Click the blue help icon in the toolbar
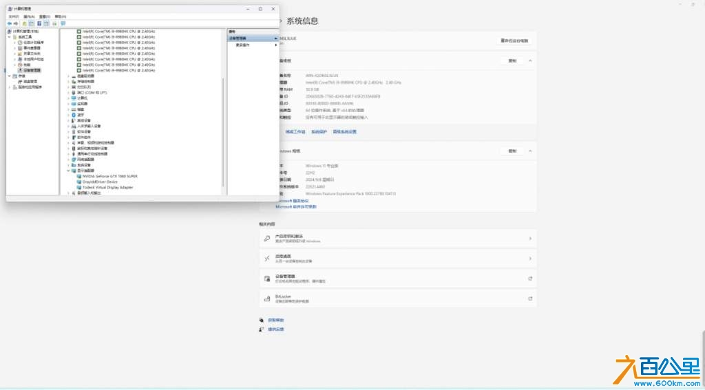705x390 pixels. (x=39, y=23)
